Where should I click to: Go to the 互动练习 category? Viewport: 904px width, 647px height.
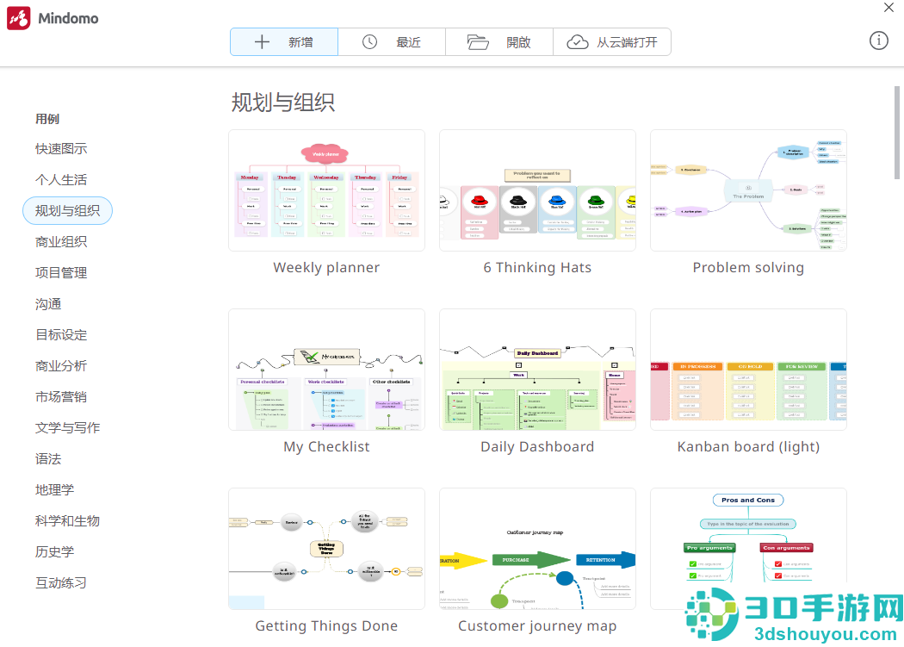coord(61,583)
